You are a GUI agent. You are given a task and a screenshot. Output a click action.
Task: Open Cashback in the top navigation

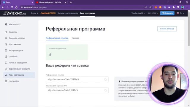coord(48,13)
